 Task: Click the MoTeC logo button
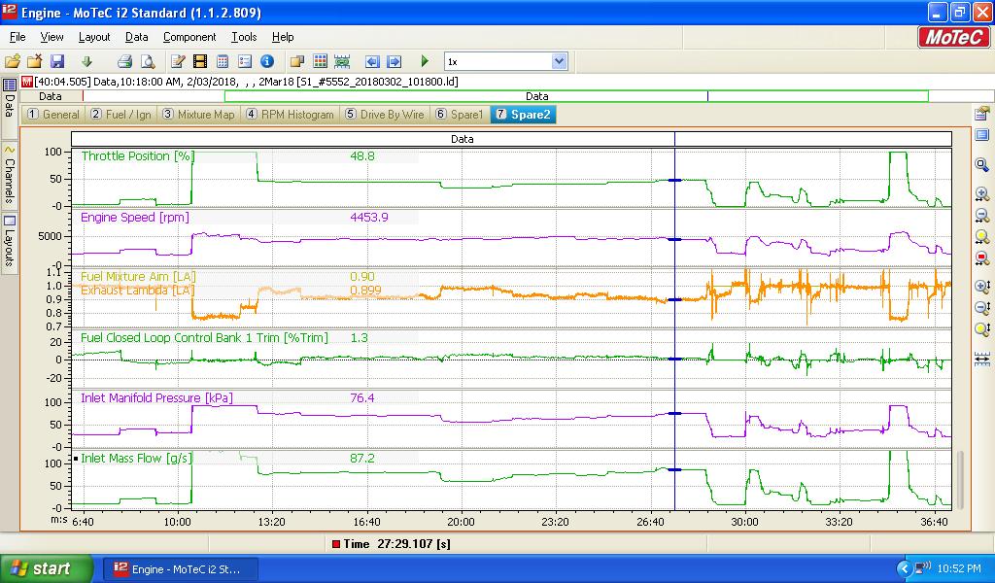[953, 38]
